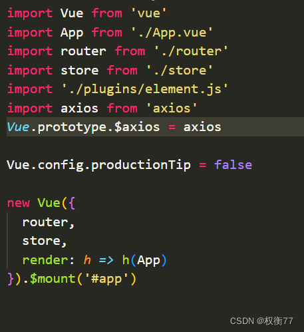Click $mount method call
Image resolution: width=304 pixels, height=332 pixels.
tap(53, 279)
